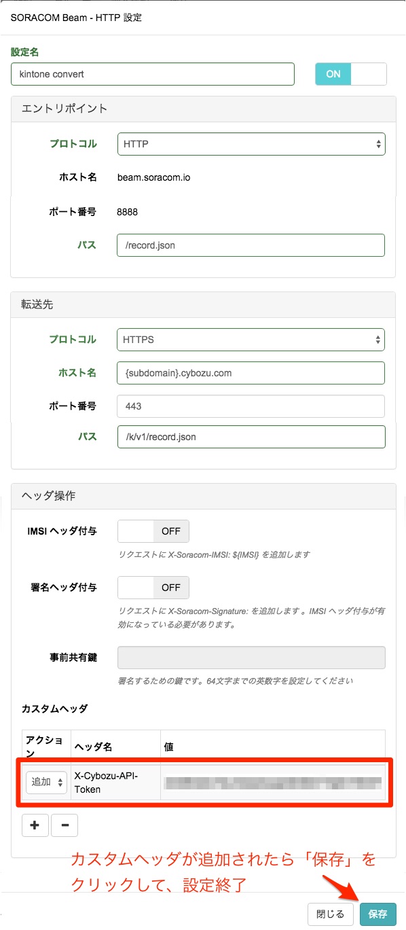Click the plus icon to add custom header
Image resolution: width=406 pixels, height=930 pixels.
click(35, 825)
